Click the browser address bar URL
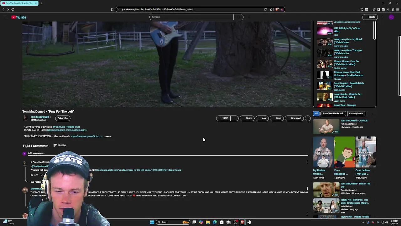Viewport: 401px width, 226px height. point(158,9)
